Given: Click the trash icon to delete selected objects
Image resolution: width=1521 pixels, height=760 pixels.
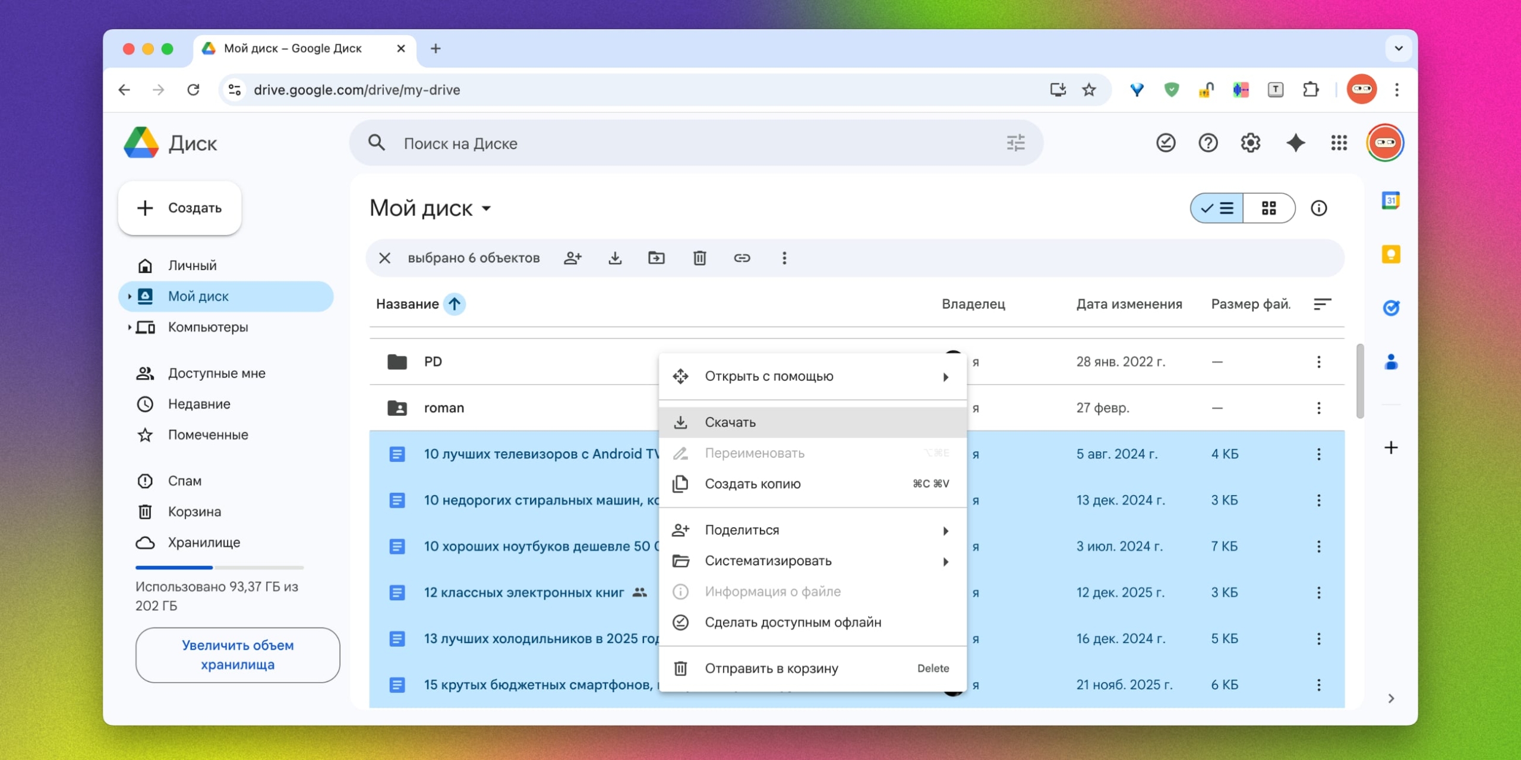Looking at the screenshot, I should pos(699,258).
